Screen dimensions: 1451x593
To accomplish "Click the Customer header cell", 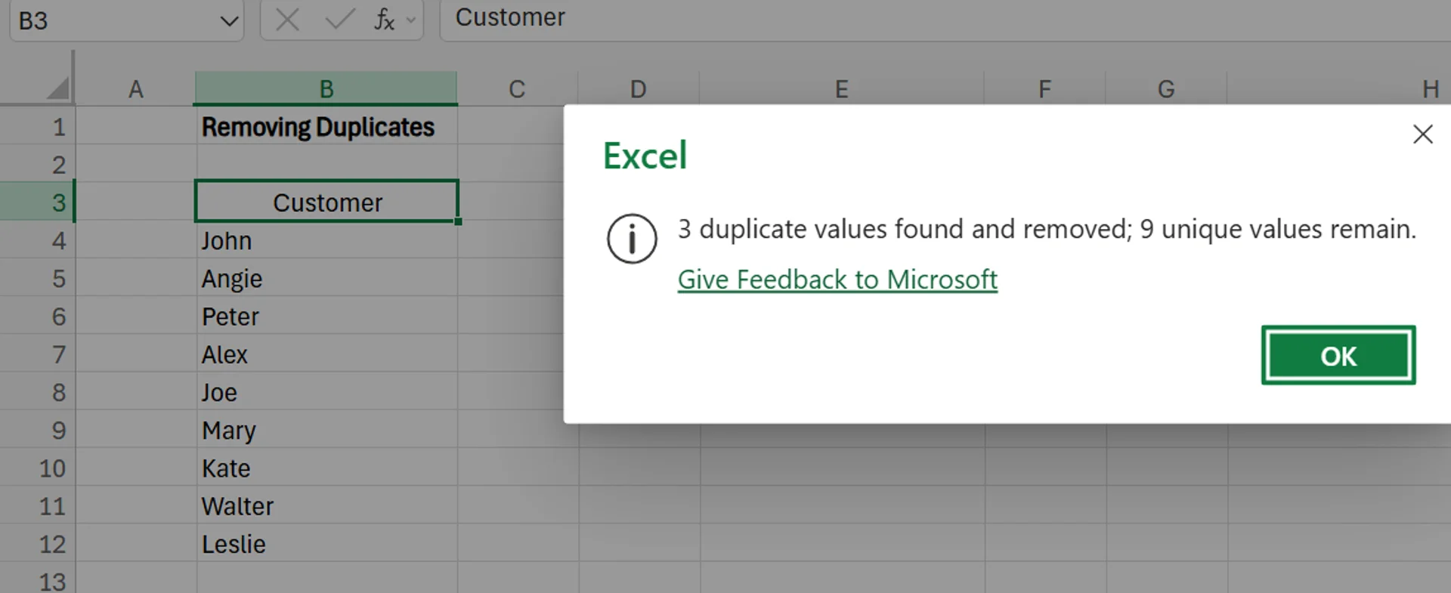I will (x=326, y=202).
